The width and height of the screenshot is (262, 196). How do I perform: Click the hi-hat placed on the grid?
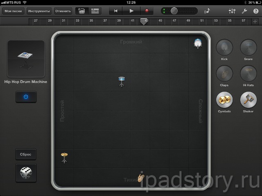64,158
